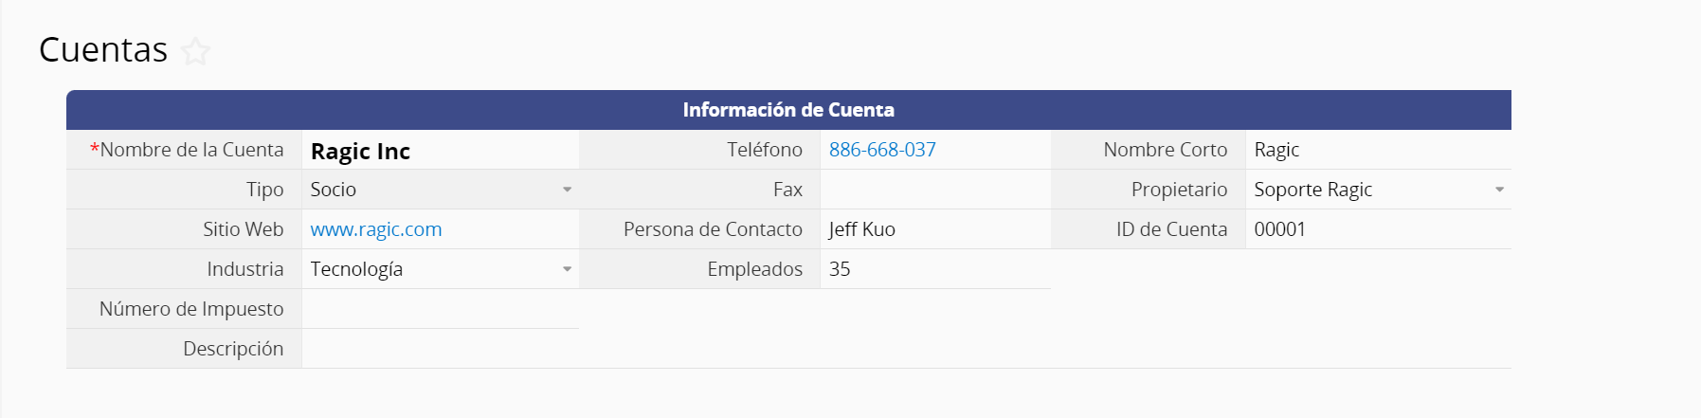Click the Información de Cuenta section header
Image resolution: width=1701 pixels, height=418 pixels.
pos(788,110)
